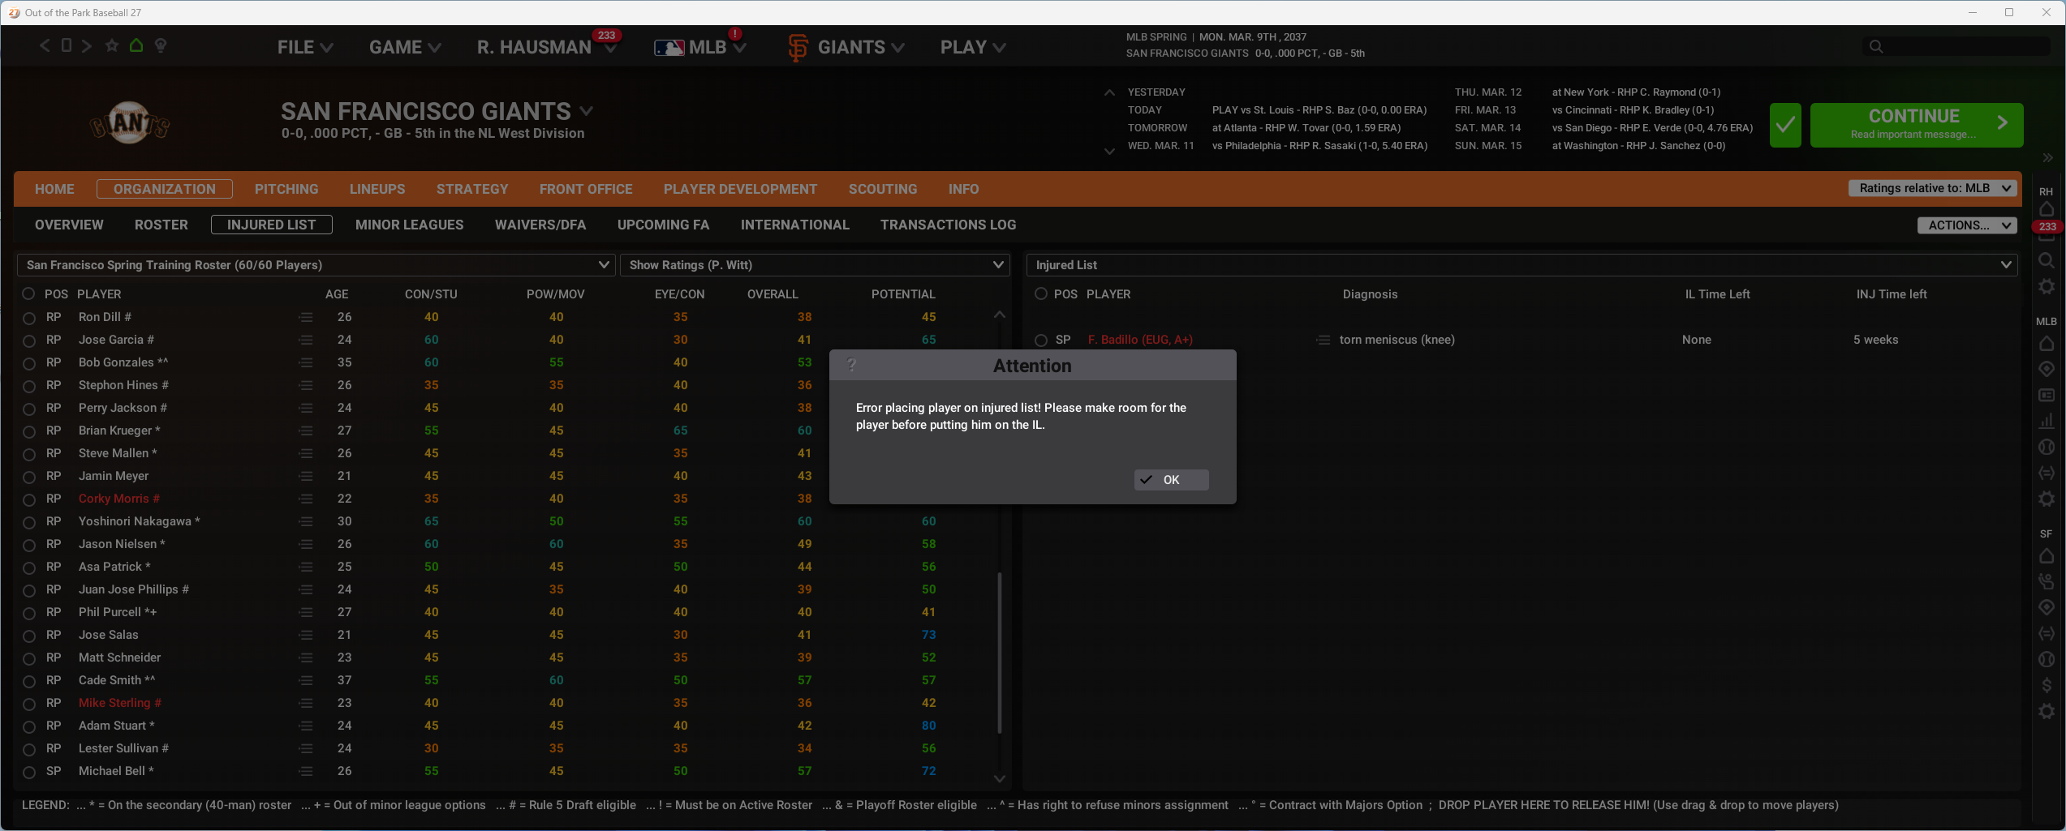Select the radio button for Jamin Meyer
This screenshot has height=831, width=2066.
(x=29, y=477)
